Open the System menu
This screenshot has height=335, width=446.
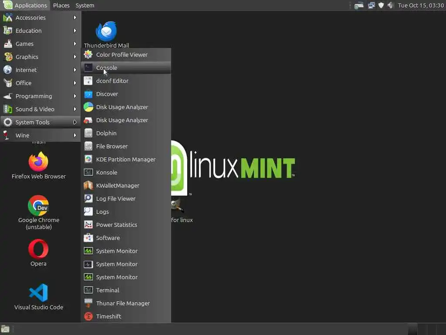(85, 5)
